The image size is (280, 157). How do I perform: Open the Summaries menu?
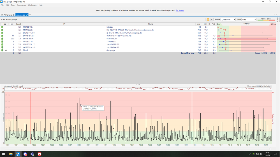point(22,5)
